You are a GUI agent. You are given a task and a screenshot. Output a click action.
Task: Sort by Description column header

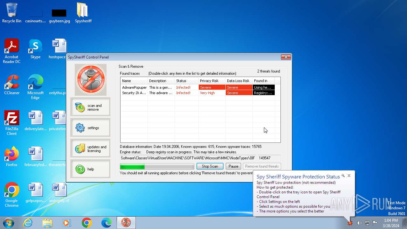coord(161,81)
